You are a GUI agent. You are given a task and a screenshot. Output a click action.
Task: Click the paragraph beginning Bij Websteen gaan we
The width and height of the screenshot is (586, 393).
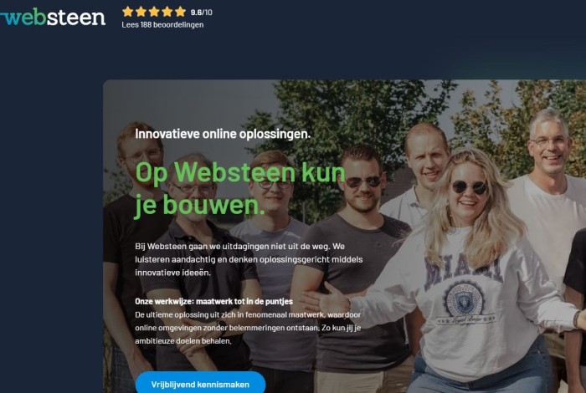(x=249, y=259)
